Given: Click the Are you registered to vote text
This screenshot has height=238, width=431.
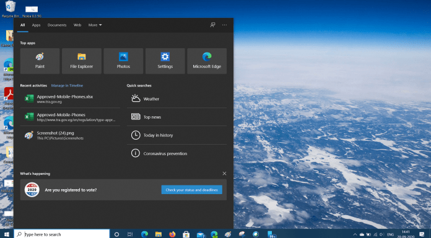Looking at the screenshot, I should click(71, 190).
